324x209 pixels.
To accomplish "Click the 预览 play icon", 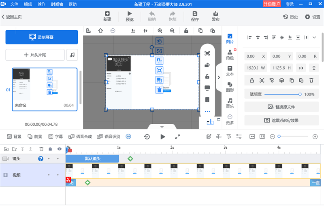I will [130, 16].
